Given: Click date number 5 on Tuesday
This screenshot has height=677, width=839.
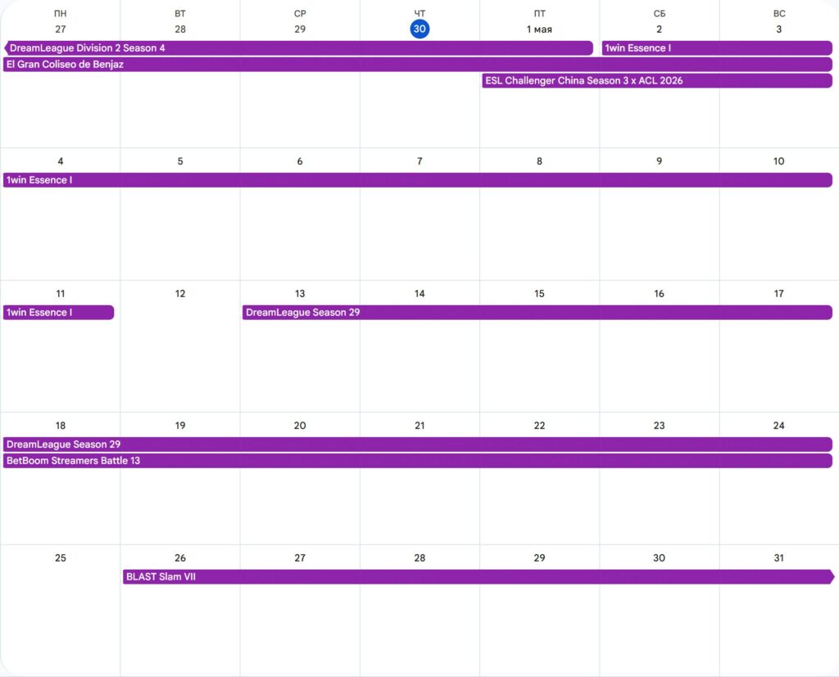Looking at the screenshot, I should (x=180, y=161).
